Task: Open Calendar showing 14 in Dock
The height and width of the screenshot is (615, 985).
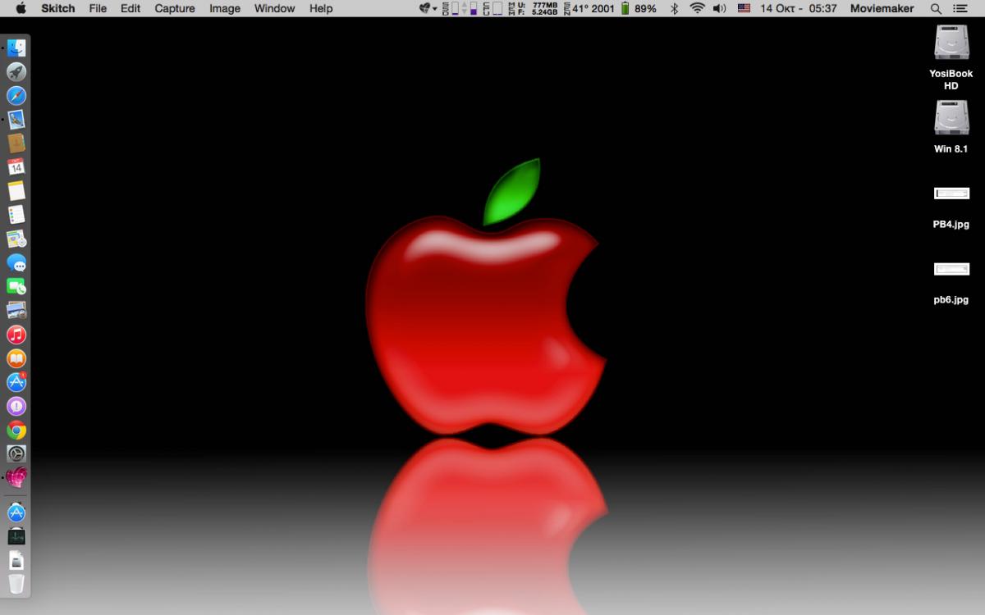Action: pos(16,167)
